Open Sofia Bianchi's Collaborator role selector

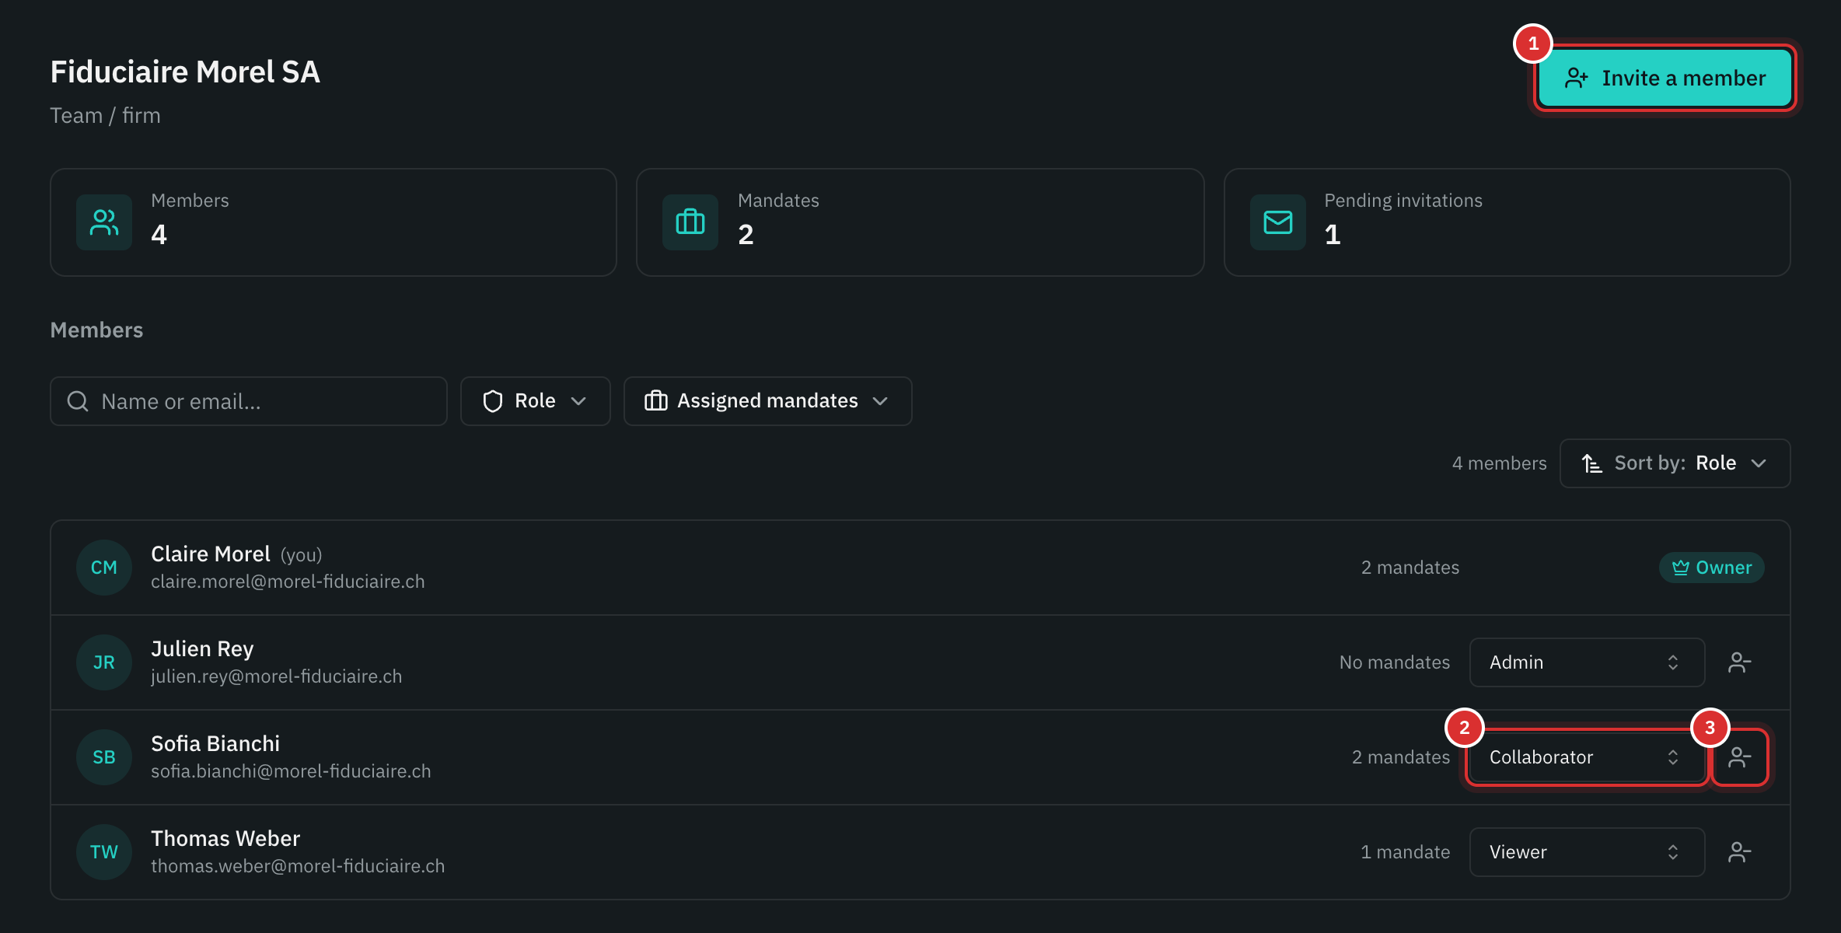pyautogui.click(x=1587, y=757)
